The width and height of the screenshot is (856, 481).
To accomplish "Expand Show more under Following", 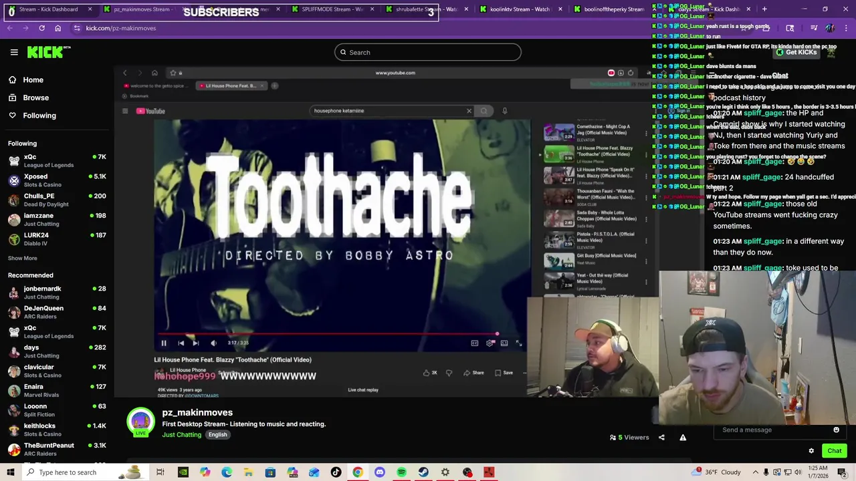I will click(23, 258).
